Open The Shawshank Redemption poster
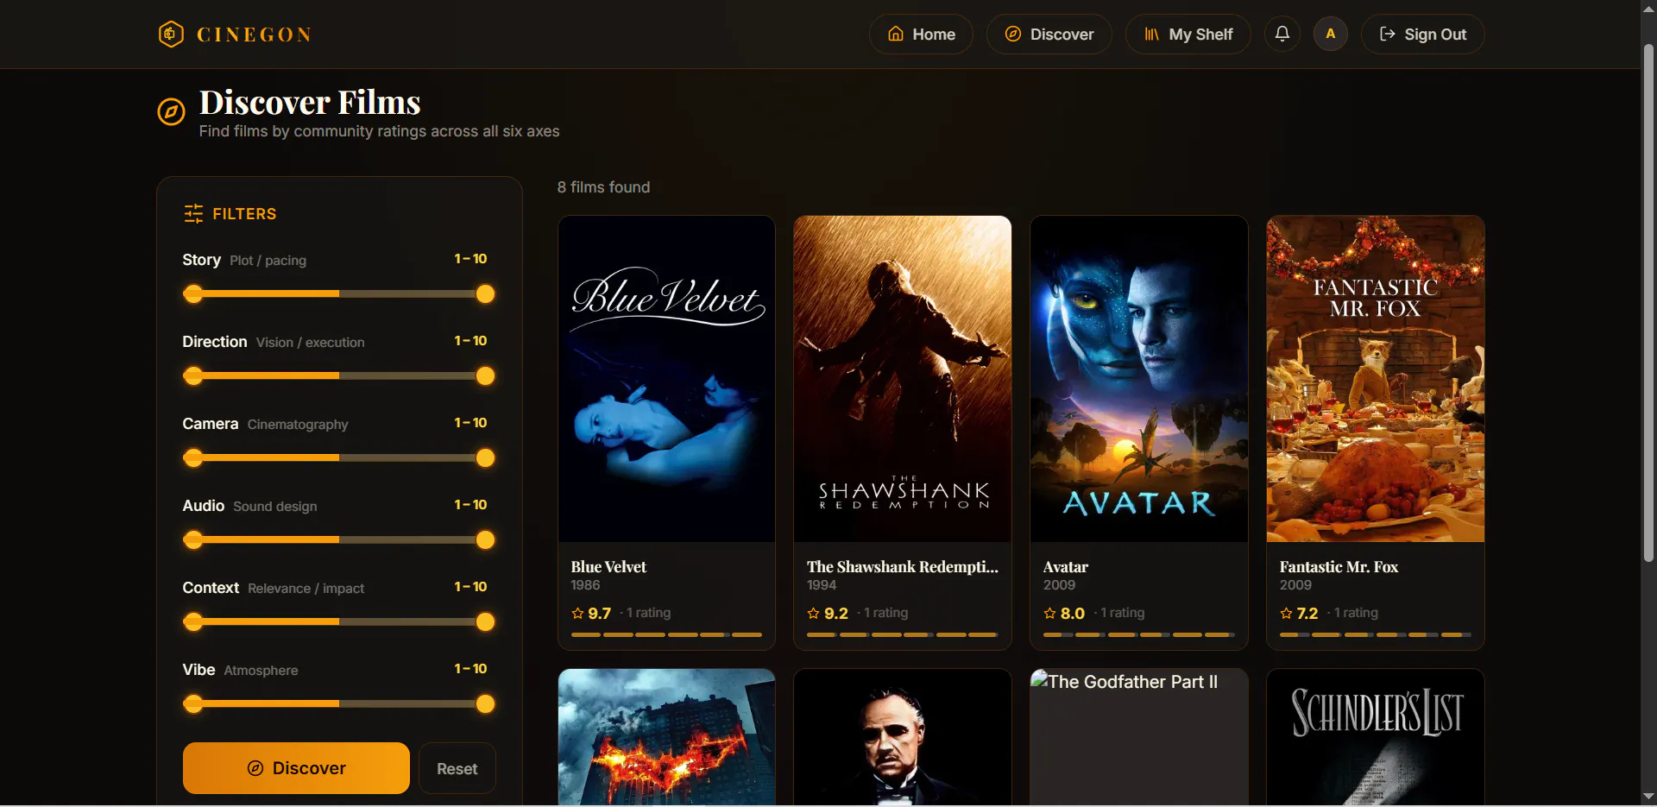 tap(903, 379)
